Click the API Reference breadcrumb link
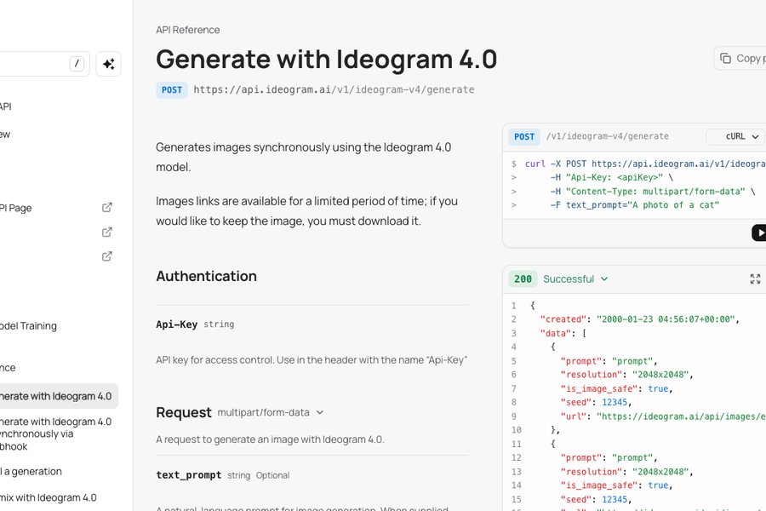 (187, 30)
